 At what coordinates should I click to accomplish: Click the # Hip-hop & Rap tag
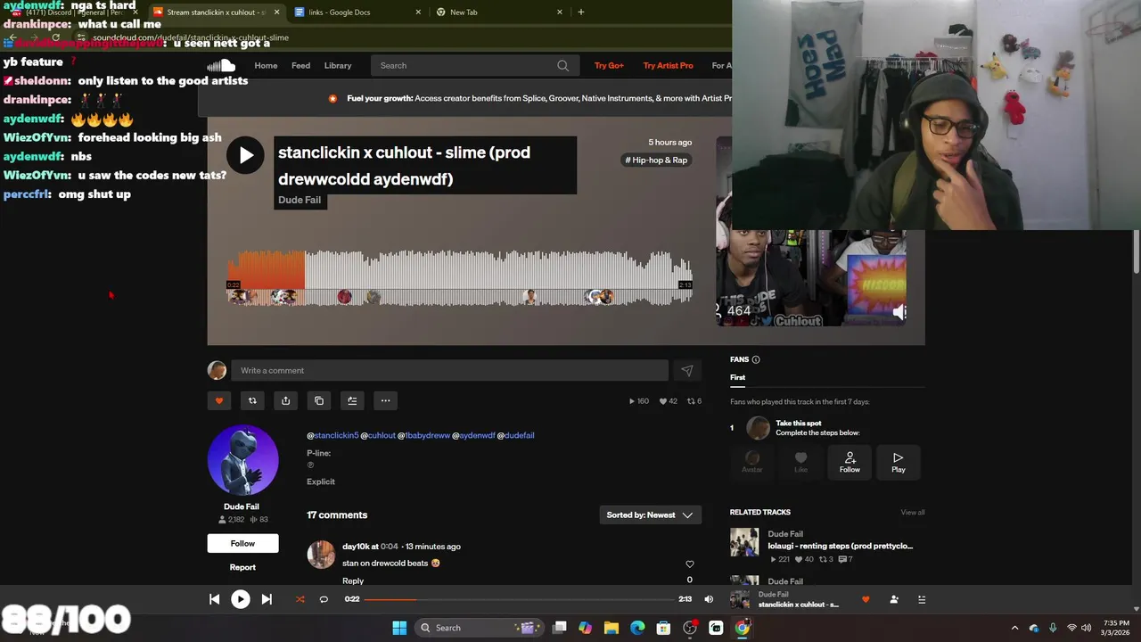tap(656, 160)
